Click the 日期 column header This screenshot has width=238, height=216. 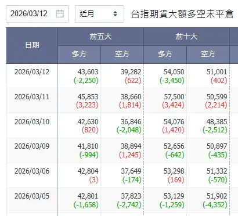32,45
